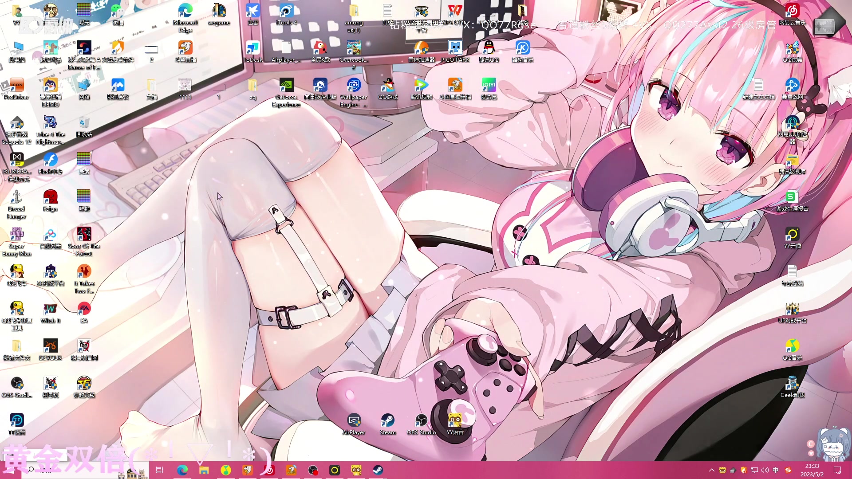Launch the 微信 WeChat shortcut
Viewport: 852px width, 479px height.
[x=118, y=14]
